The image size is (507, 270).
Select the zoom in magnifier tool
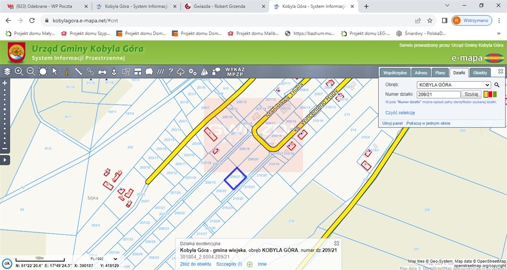[19, 72]
